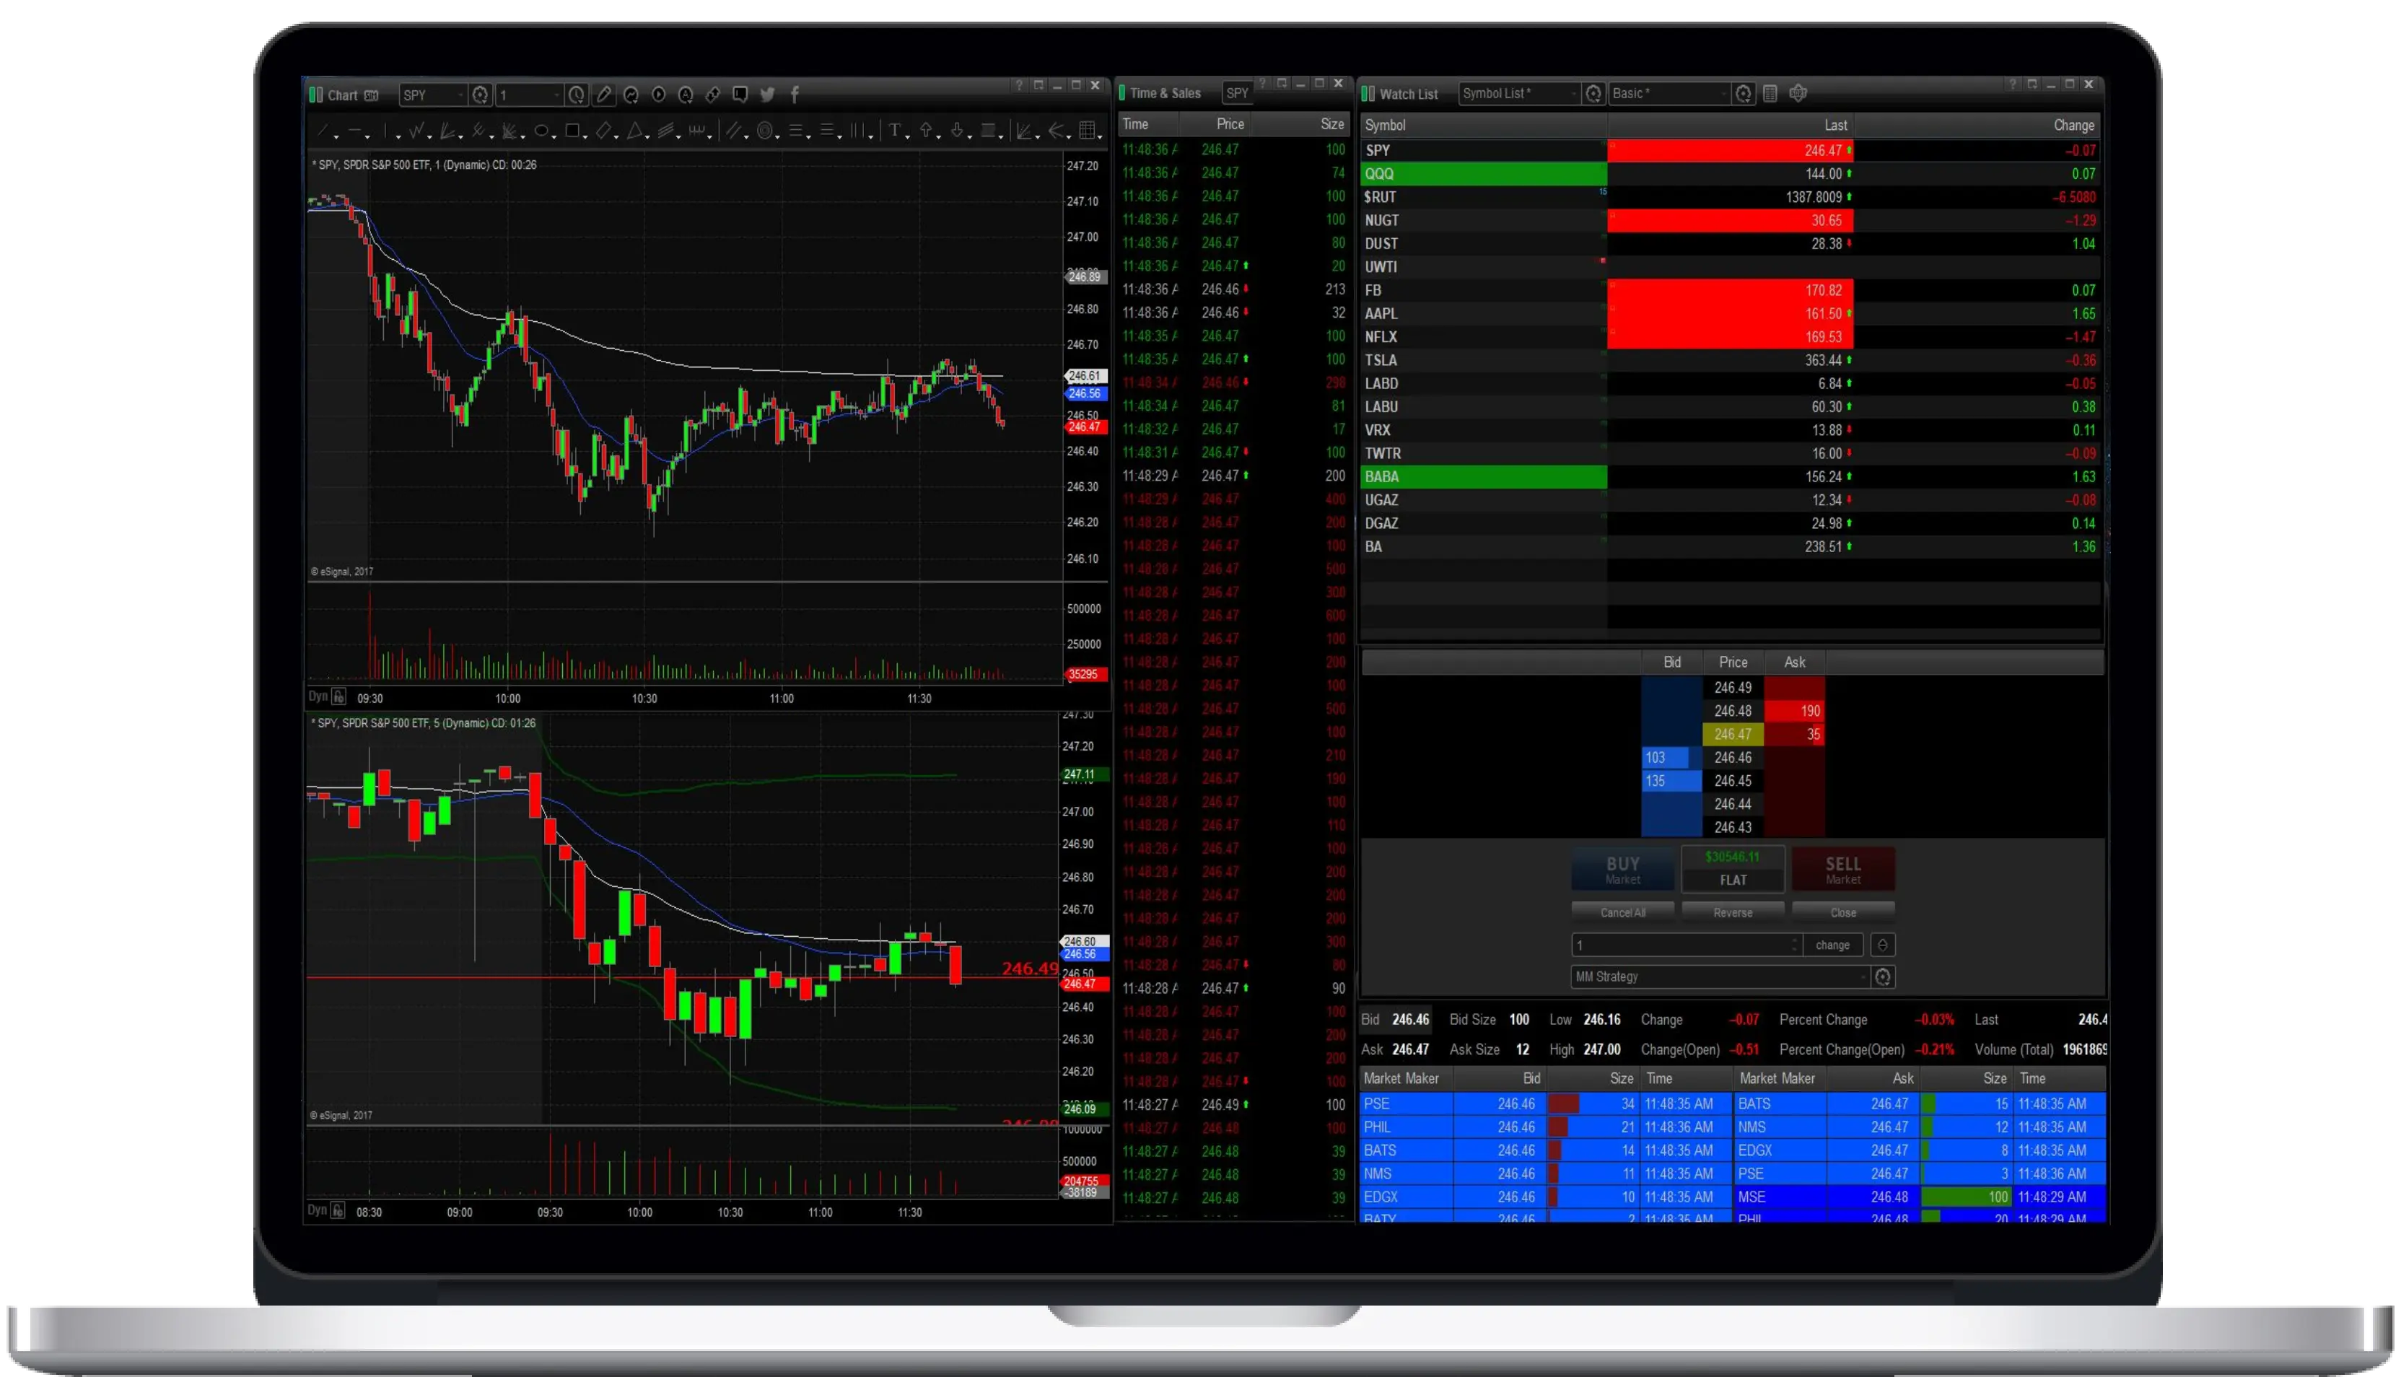Click the gear icon beside Chart SPY symbol
This screenshot has width=2401, height=1377.
point(481,95)
